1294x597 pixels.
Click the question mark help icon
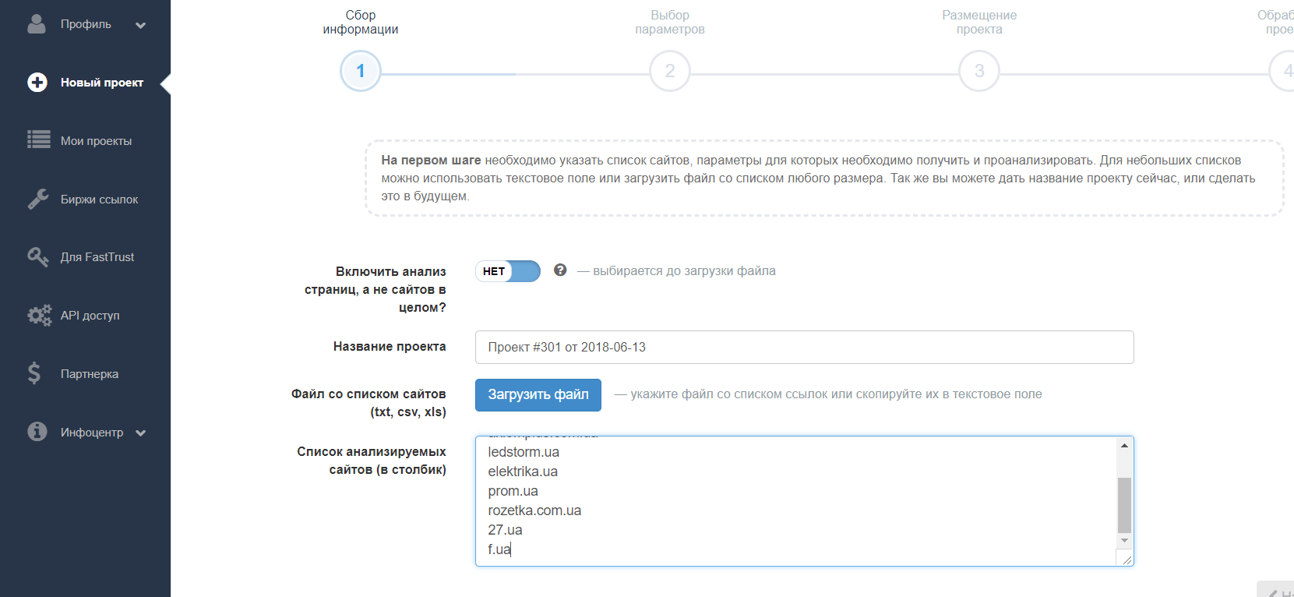click(x=560, y=270)
